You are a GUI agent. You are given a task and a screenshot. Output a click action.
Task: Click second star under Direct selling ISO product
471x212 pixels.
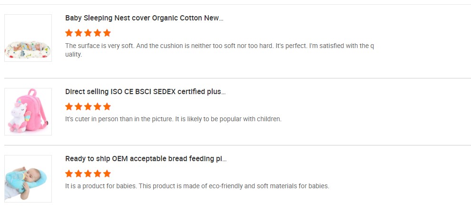(78, 106)
